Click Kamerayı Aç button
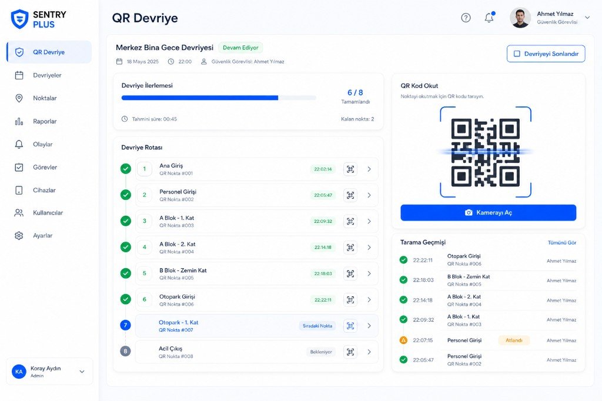 pos(489,212)
